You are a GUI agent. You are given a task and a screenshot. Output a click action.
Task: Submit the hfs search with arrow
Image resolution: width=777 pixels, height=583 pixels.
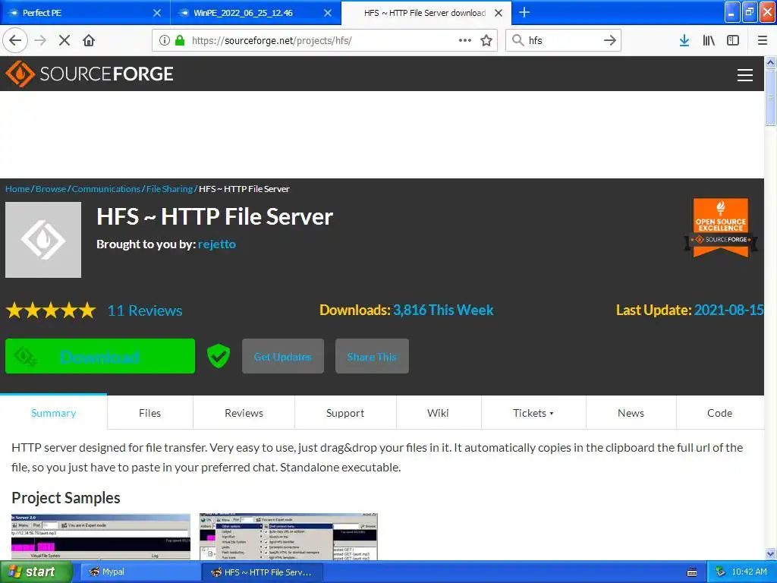pyautogui.click(x=610, y=40)
